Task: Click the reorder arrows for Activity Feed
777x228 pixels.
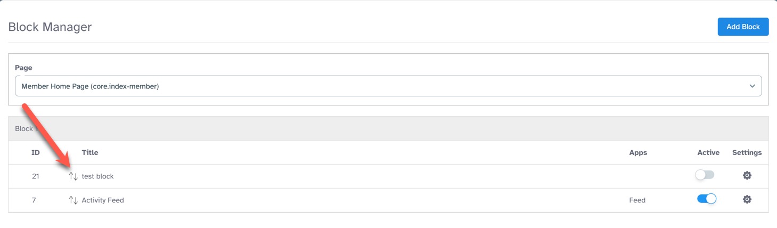Action: (73, 200)
